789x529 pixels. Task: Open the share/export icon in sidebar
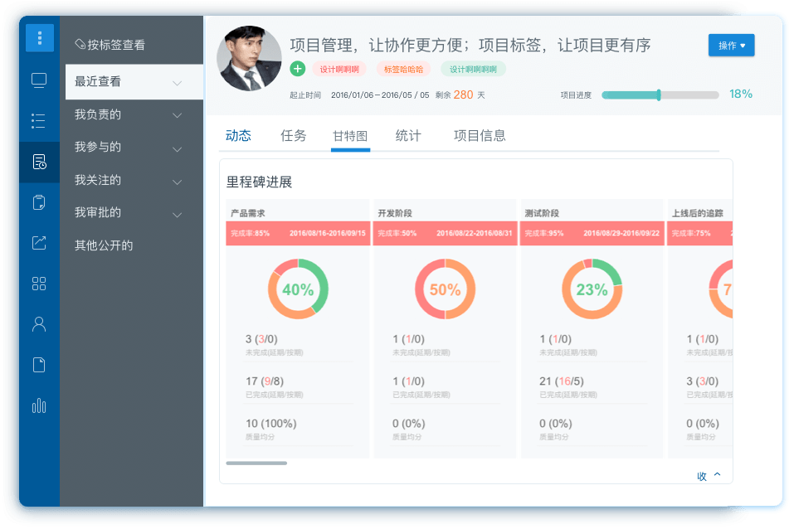click(x=39, y=243)
